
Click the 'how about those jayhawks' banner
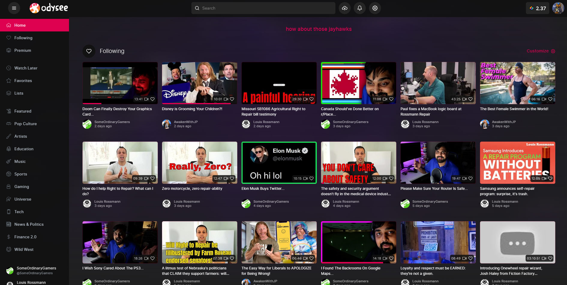click(x=319, y=29)
